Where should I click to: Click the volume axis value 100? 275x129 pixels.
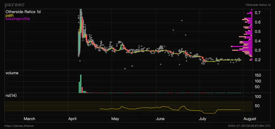(258, 81)
